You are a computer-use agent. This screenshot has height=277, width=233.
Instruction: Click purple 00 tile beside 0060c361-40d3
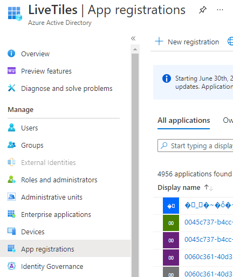[x=171, y=258]
